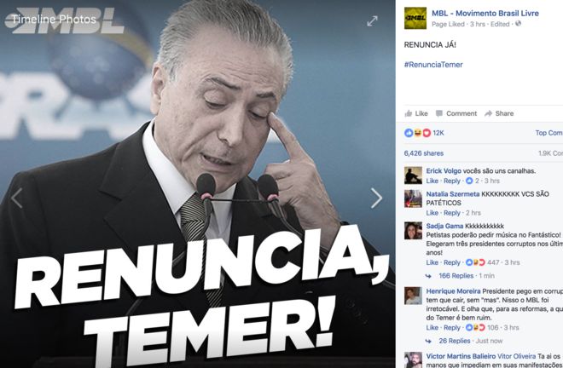Like Erick Volgo's comment
Screen dimensions: 563x368
[x=432, y=181]
